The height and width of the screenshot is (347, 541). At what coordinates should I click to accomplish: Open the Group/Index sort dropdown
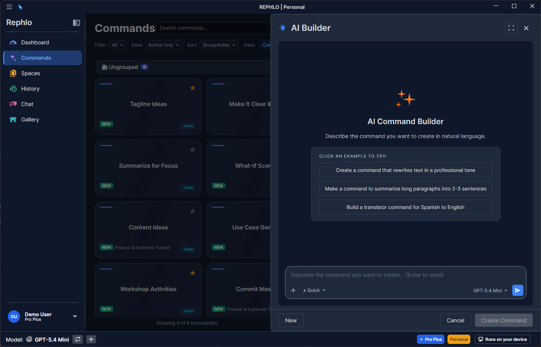pyautogui.click(x=219, y=45)
